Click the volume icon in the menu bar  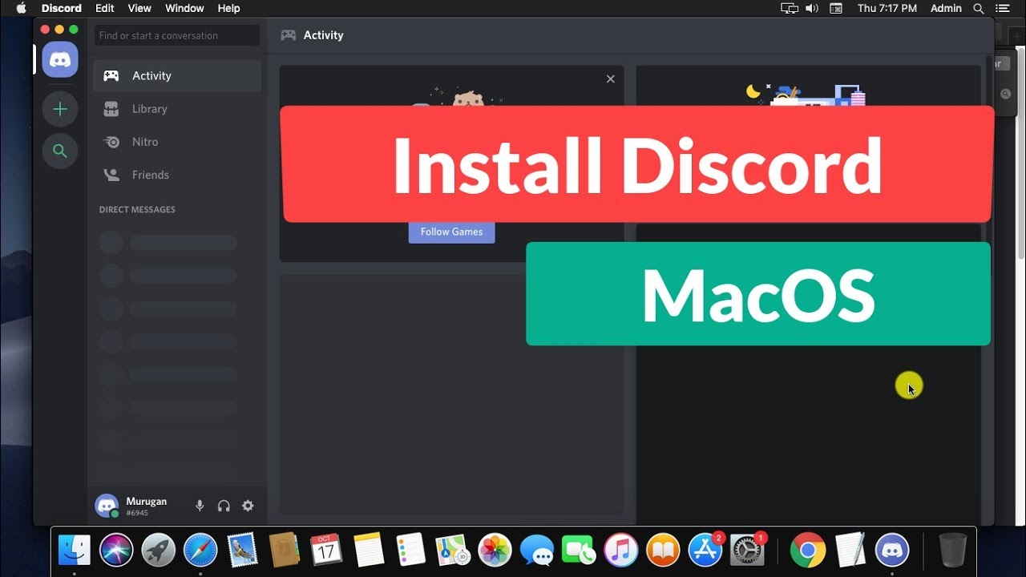(x=812, y=8)
